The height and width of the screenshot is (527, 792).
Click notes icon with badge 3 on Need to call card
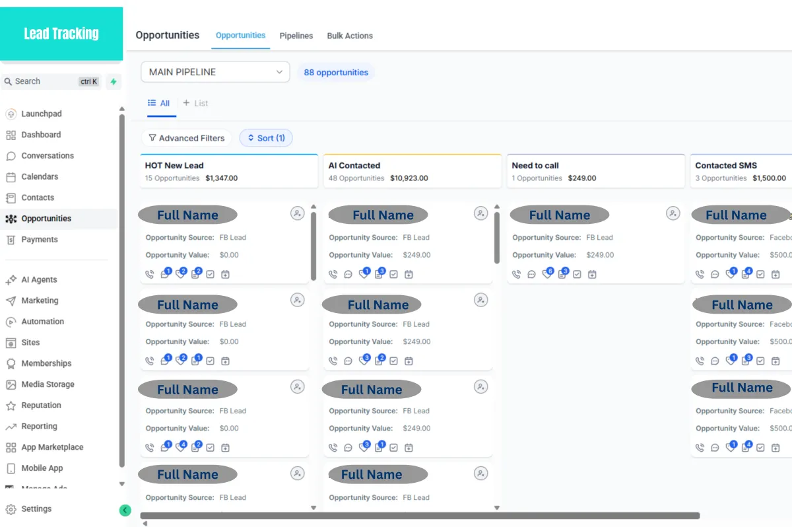pos(562,273)
